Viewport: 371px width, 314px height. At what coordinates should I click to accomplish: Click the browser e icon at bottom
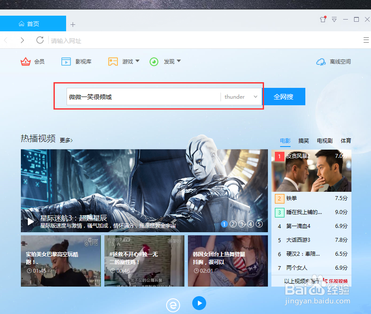click(x=173, y=305)
